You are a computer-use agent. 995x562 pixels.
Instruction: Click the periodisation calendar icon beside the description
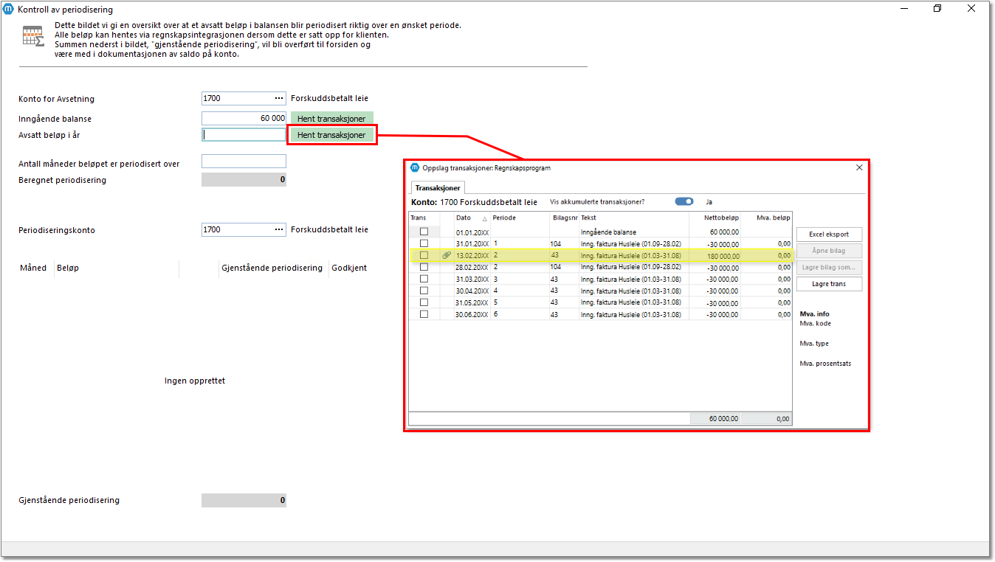pyautogui.click(x=32, y=36)
